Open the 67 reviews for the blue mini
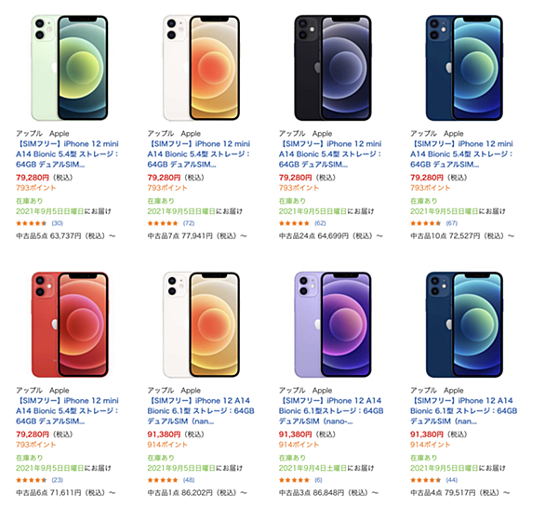Image resolution: width=545 pixels, height=508 pixels. tap(452, 223)
